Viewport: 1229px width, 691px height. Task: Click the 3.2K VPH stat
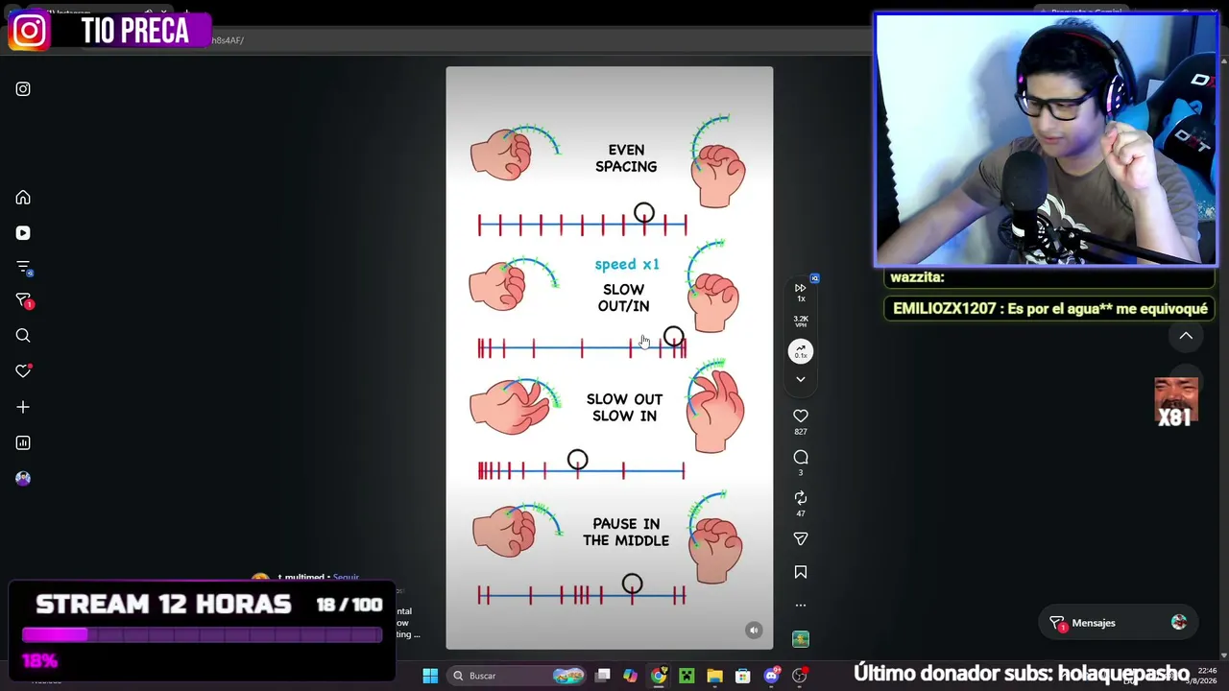pos(801,322)
